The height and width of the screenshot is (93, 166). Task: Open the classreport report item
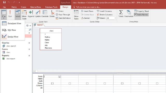coord(9,59)
